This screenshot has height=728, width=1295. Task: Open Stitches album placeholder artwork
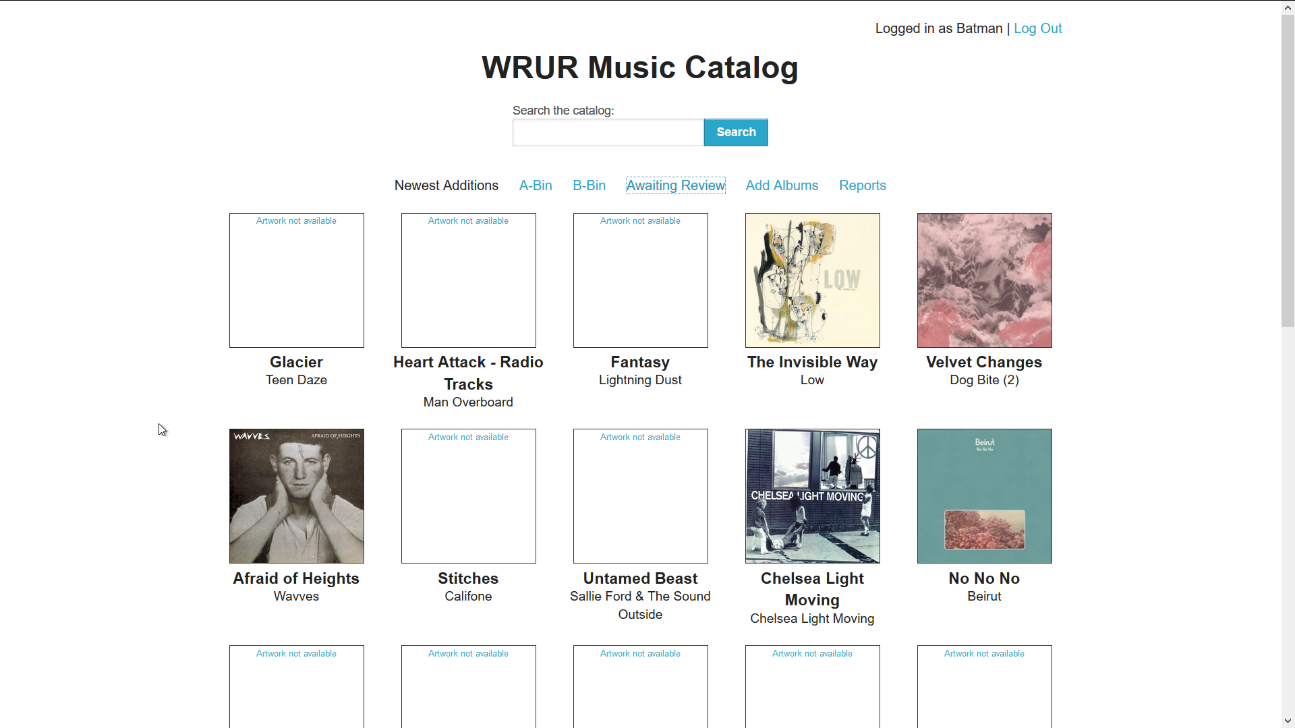[468, 496]
